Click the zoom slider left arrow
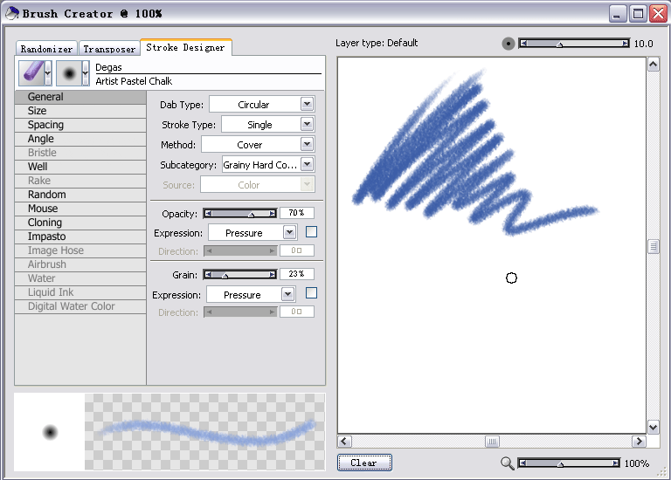The height and width of the screenshot is (480, 671). (522, 463)
